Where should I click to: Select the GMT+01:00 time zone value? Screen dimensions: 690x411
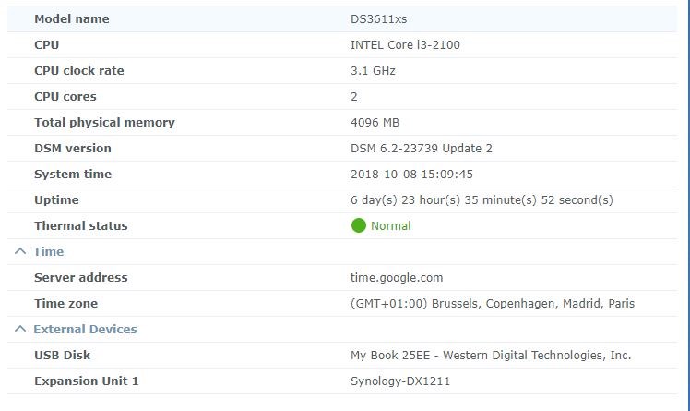(493, 303)
